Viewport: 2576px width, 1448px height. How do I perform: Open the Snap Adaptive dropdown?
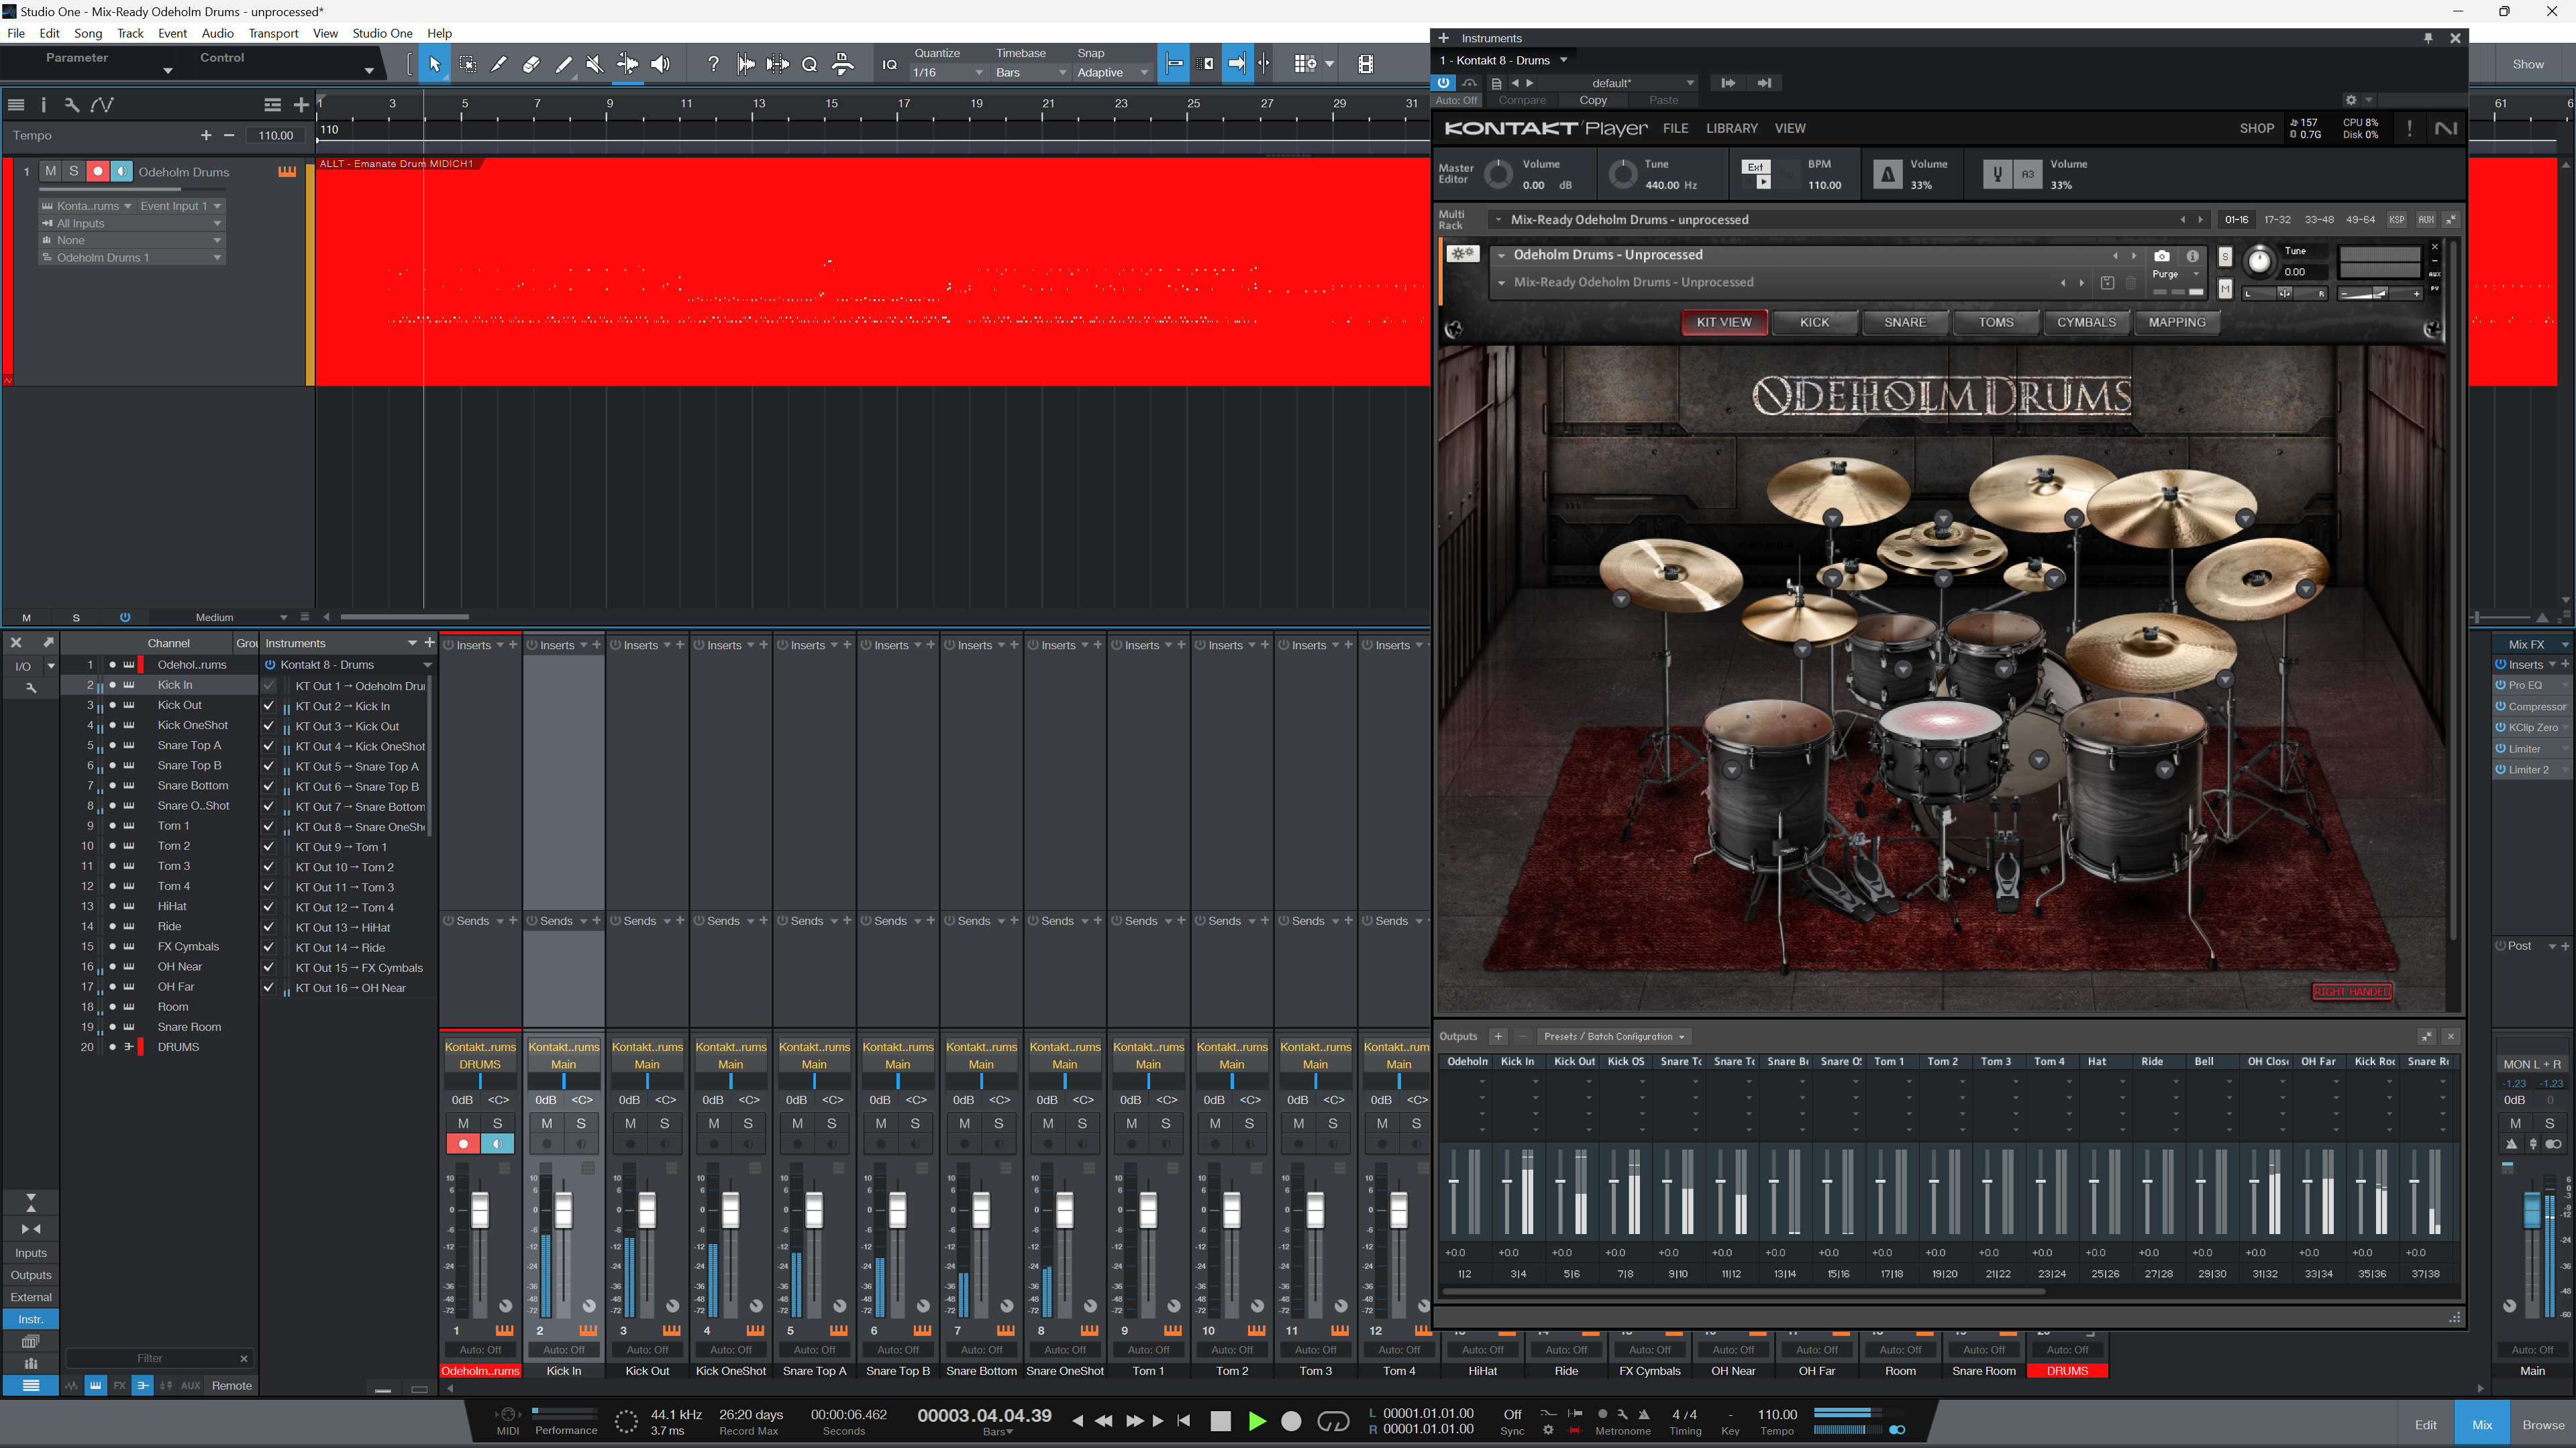tap(1112, 73)
